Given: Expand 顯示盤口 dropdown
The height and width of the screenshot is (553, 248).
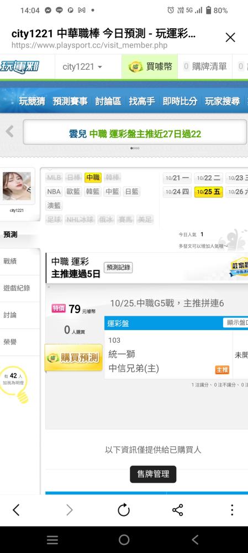Looking at the screenshot, I should click(235, 323).
